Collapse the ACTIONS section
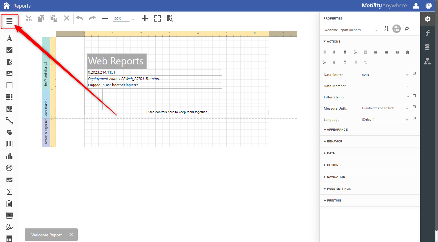The width and height of the screenshot is (438, 242). click(x=332, y=42)
